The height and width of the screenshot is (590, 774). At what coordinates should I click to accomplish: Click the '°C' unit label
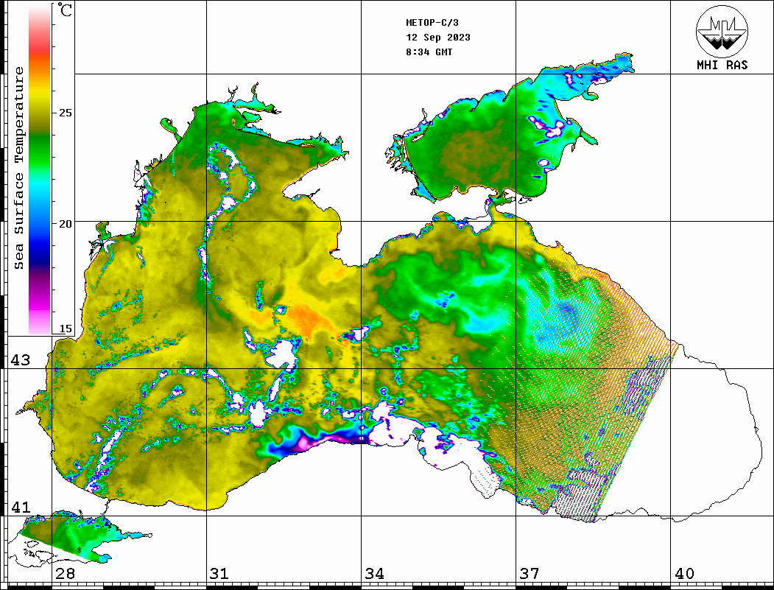coord(65,10)
